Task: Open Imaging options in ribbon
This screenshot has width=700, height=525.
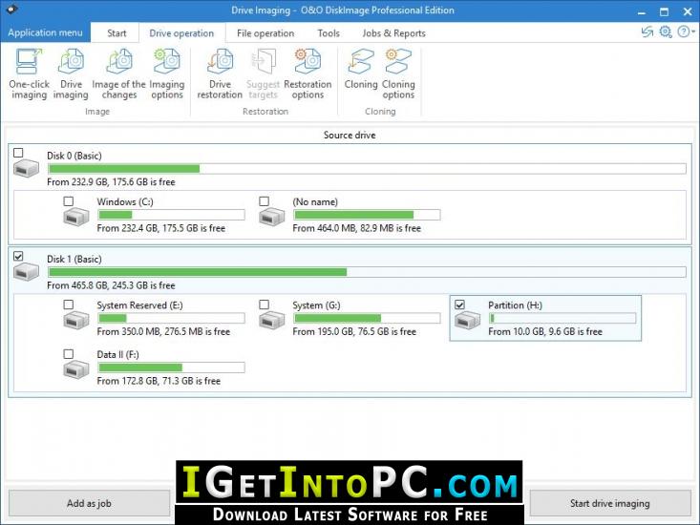Action: [166, 74]
